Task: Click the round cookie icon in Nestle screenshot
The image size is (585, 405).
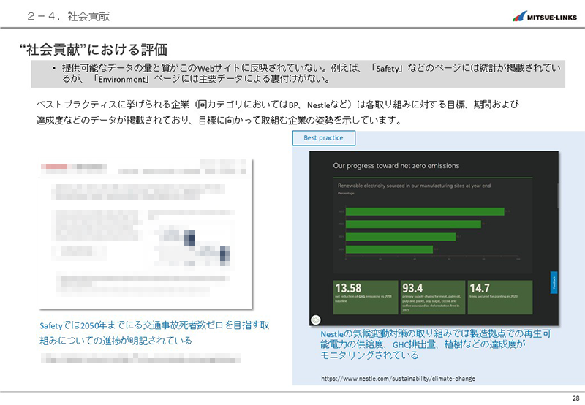Action: pyautogui.click(x=316, y=319)
